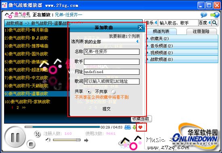Open the 选列表 我的全部 dropdown

click(111, 42)
